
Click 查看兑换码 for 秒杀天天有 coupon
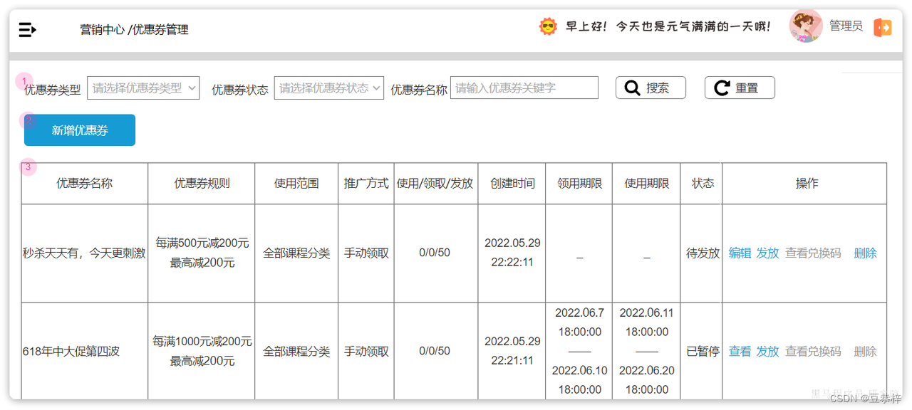click(x=813, y=253)
